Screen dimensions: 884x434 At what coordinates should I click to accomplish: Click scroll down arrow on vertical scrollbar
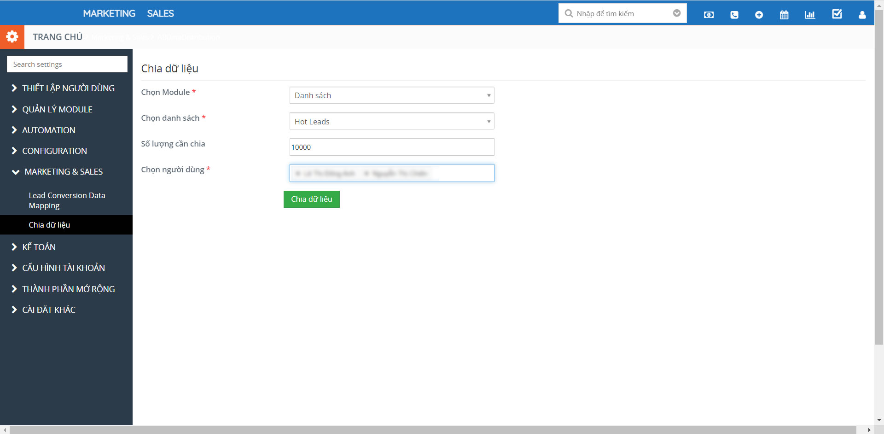(879, 420)
